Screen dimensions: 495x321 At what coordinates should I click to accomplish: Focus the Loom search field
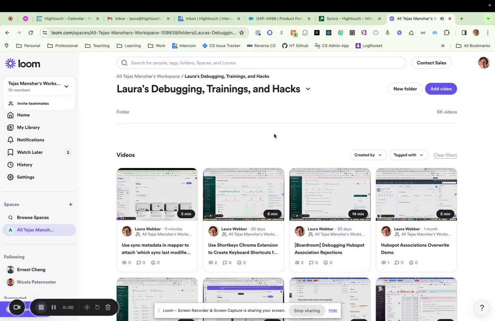click(261, 63)
